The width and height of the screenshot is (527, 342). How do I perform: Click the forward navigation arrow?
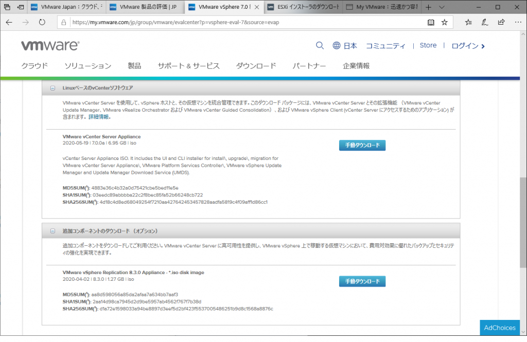[x=26, y=22]
